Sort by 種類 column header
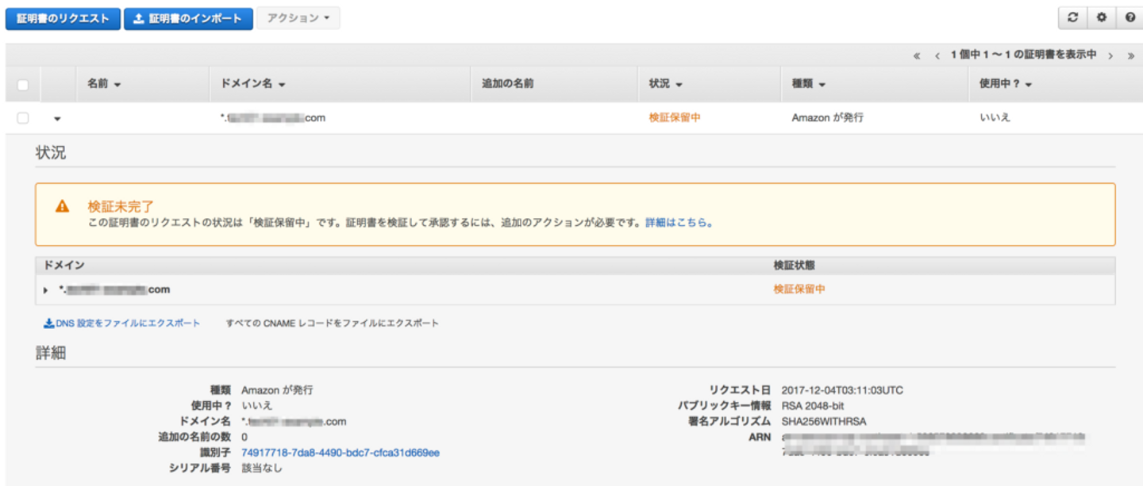 tap(809, 84)
